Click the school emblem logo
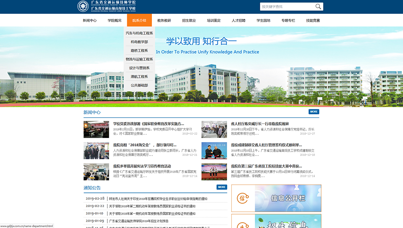This screenshot has width=403, height=228. [x=83, y=6]
